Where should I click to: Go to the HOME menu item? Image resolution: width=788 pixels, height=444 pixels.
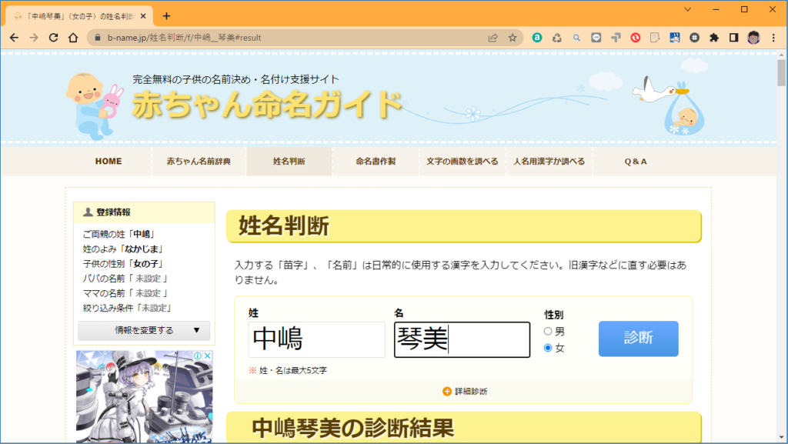point(109,161)
